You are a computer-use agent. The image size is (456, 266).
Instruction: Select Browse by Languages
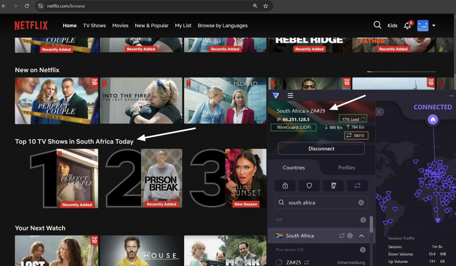[223, 25]
